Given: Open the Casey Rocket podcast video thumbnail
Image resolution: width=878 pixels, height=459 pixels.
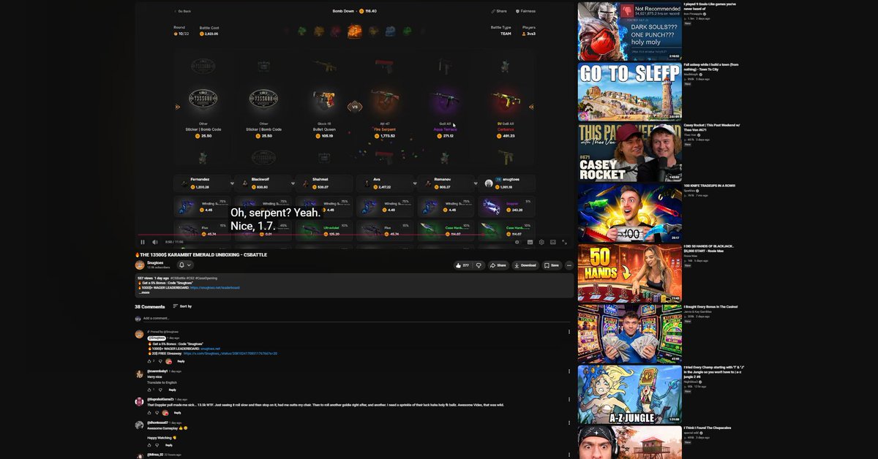Looking at the screenshot, I should coord(629,152).
